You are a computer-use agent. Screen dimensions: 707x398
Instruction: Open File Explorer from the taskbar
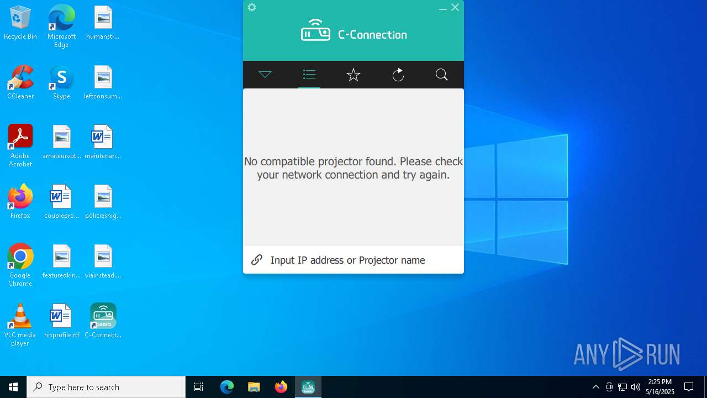tap(254, 387)
